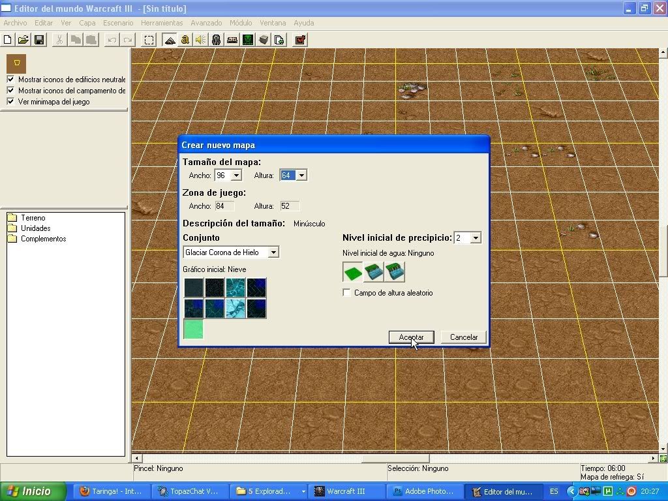Image resolution: width=668 pixels, height=501 pixels.
Task: Click the horizontal scrollbar left arrow
Action: (137, 459)
